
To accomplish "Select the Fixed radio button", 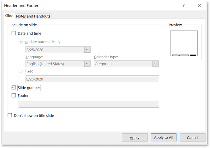I will click(x=20, y=71).
